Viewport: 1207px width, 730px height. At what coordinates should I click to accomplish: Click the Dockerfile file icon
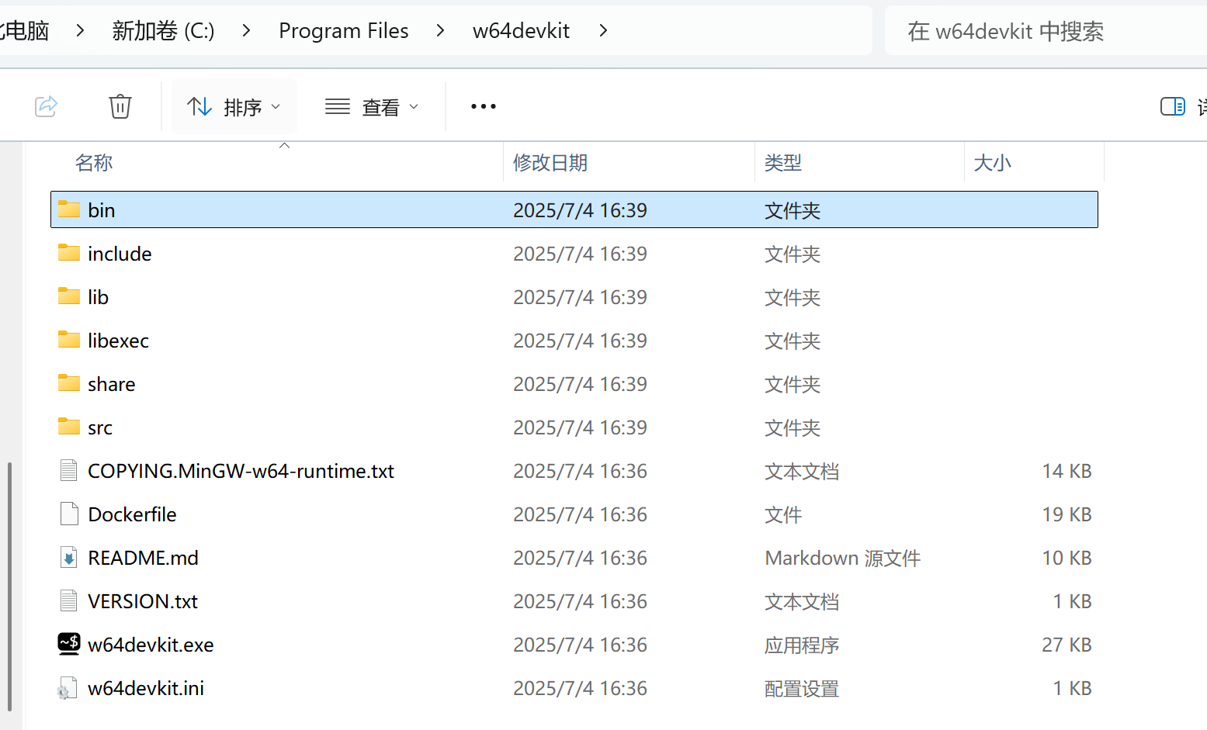point(69,514)
